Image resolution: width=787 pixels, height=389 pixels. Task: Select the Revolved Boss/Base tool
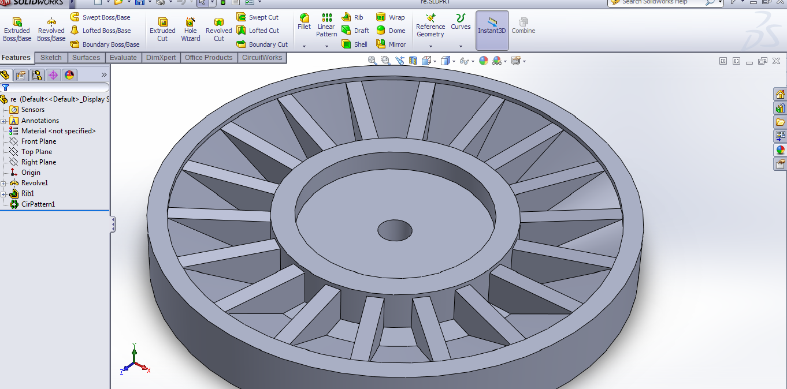click(51, 29)
